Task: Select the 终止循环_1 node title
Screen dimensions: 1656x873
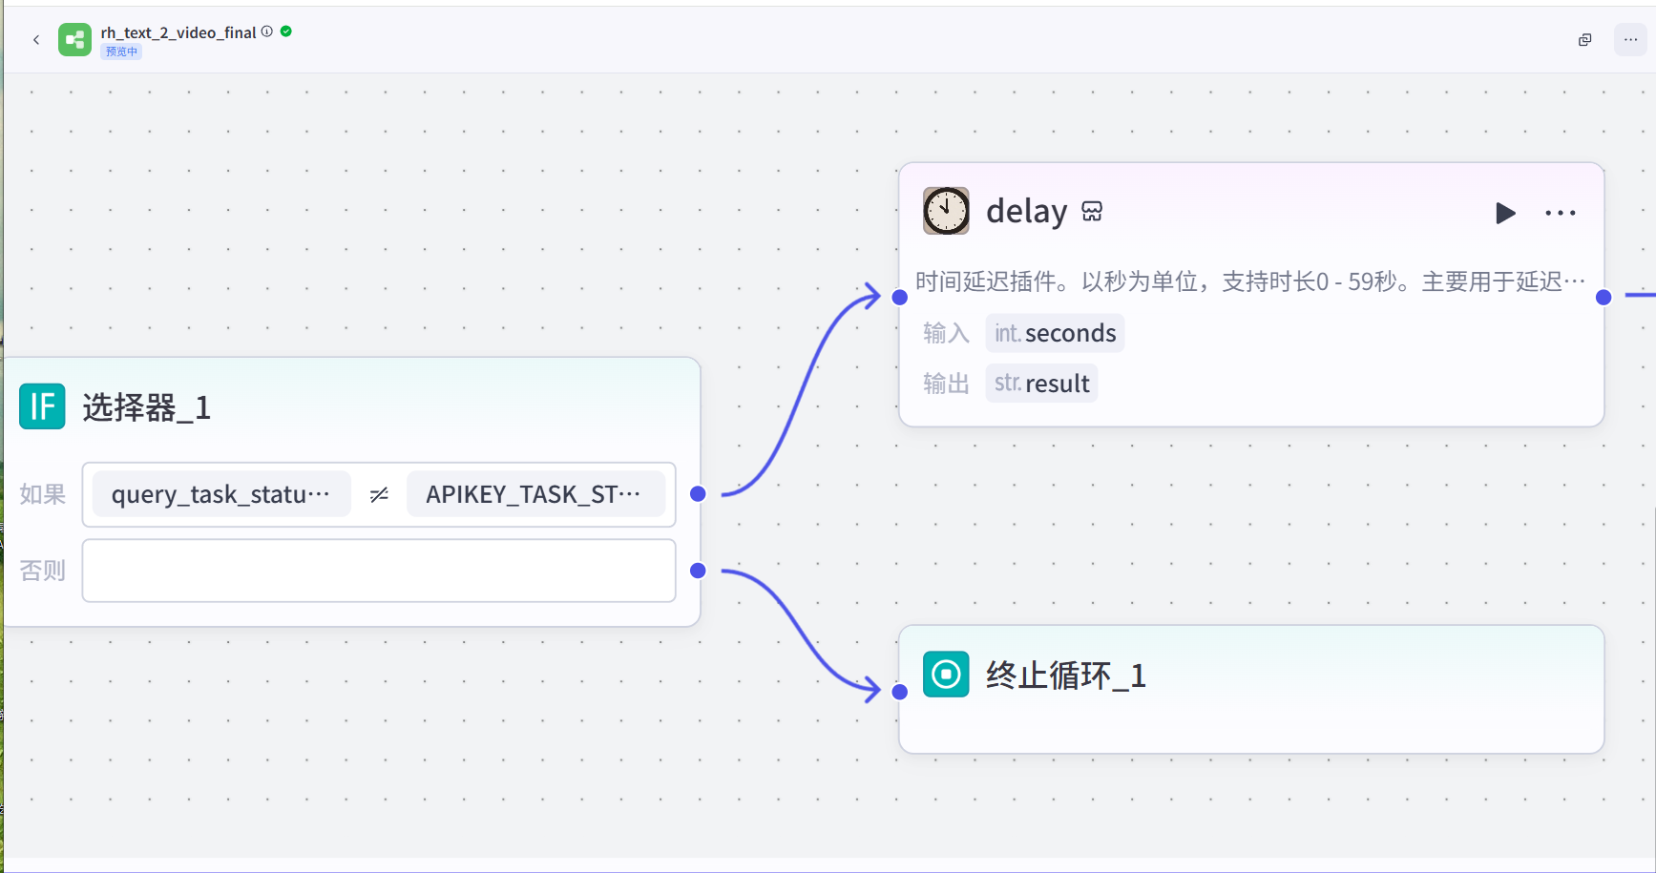Action: pyautogui.click(x=1065, y=676)
